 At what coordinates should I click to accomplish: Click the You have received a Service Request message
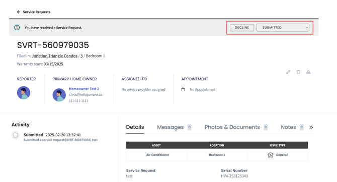click(53, 28)
